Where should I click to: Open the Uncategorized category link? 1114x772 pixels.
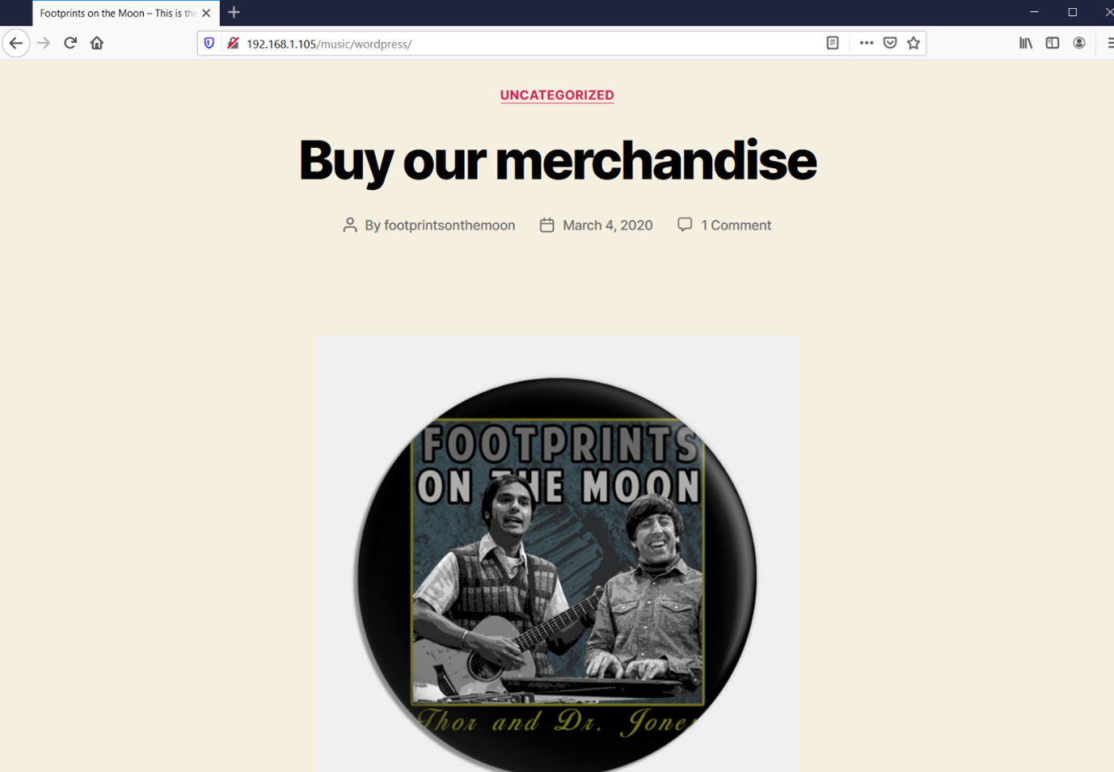click(x=557, y=95)
